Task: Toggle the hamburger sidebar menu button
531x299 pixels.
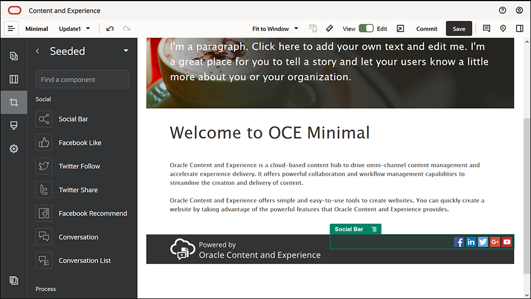Action: click(x=11, y=29)
